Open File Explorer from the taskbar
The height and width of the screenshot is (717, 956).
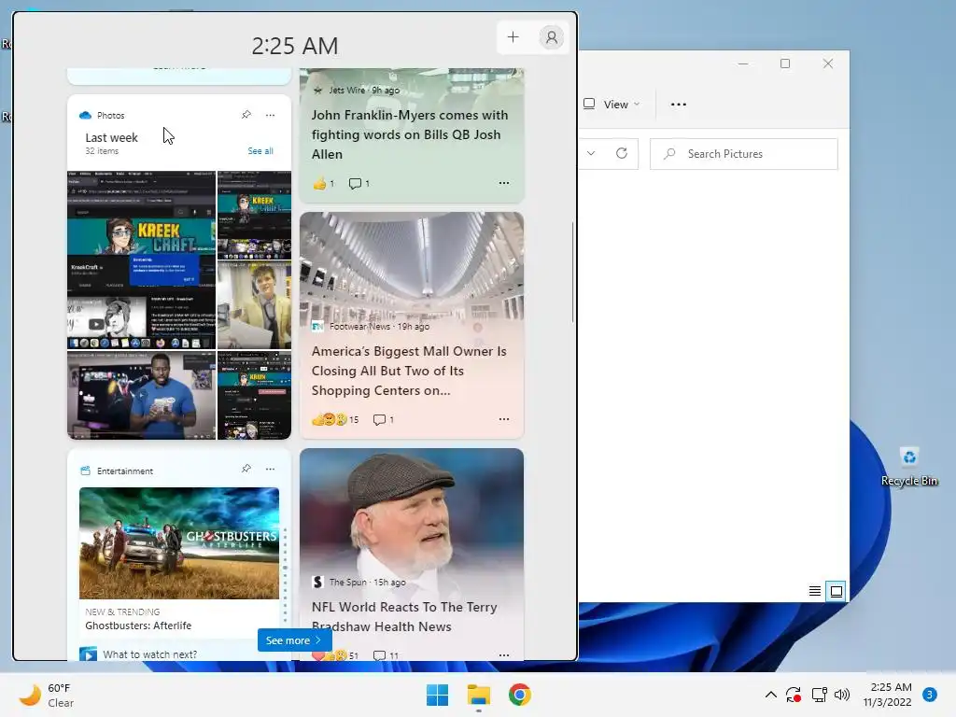479,695
